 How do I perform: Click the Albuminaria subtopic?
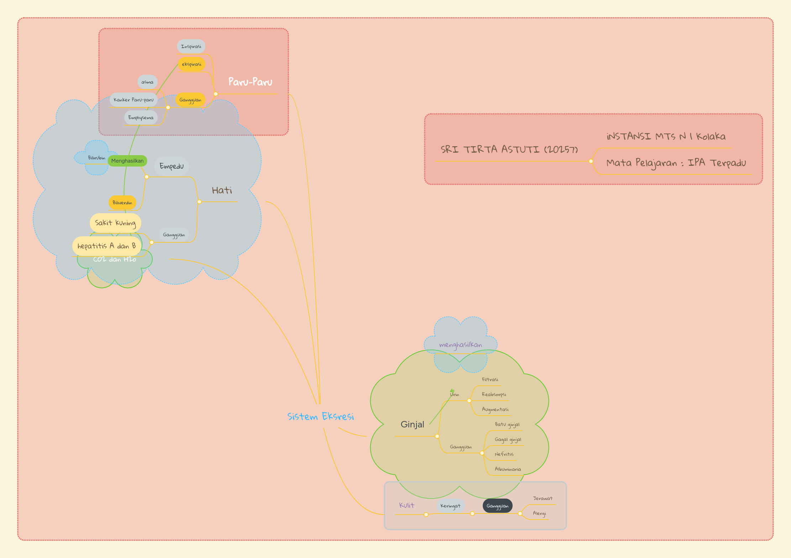point(508,469)
